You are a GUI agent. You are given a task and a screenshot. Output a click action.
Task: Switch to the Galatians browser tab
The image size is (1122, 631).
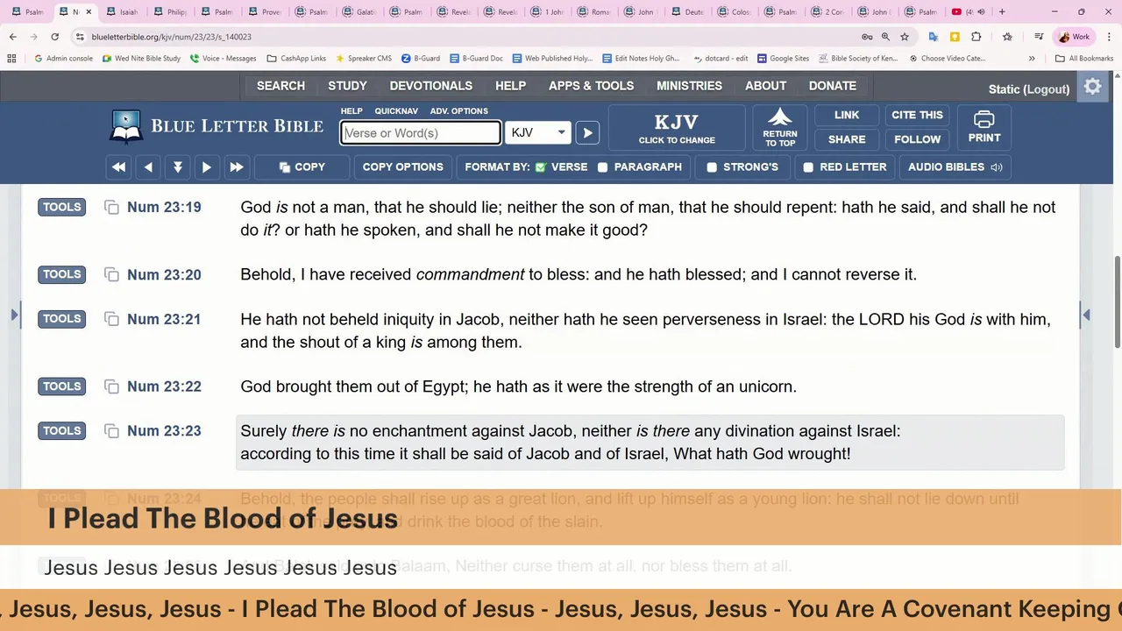359,12
